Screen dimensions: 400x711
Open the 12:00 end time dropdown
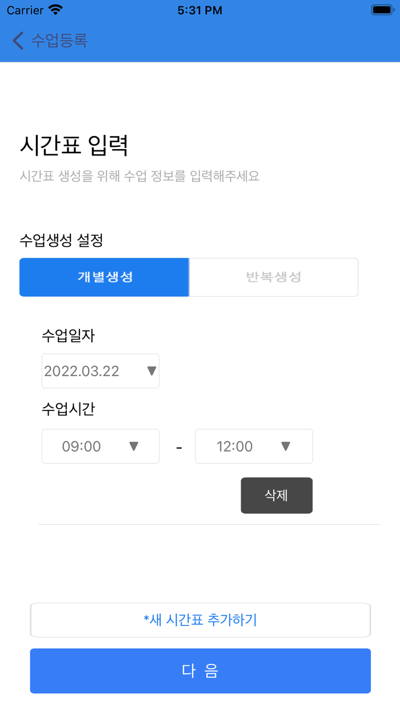pyautogui.click(x=254, y=446)
